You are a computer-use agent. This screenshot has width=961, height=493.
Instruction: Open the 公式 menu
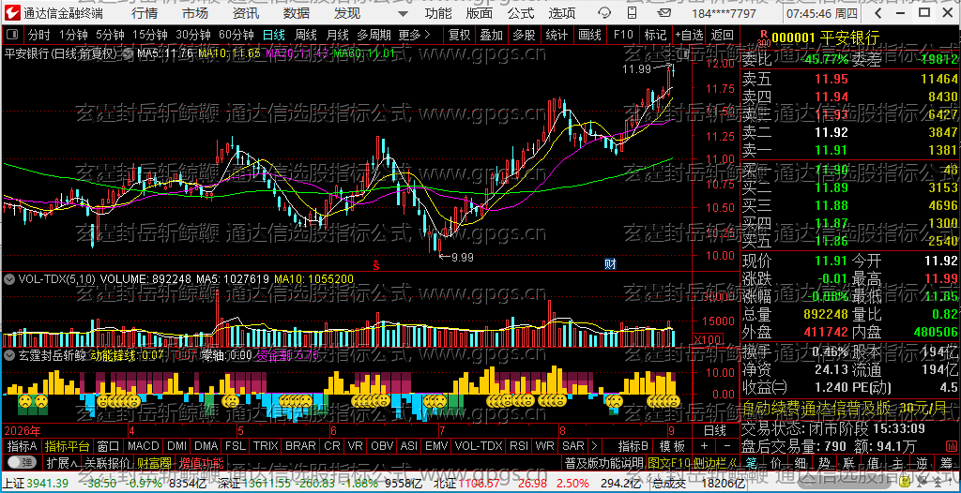tap(521, 13)
